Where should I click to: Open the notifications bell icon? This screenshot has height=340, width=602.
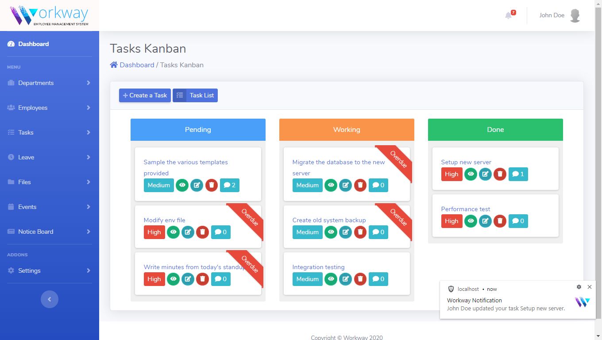point(508,15)
